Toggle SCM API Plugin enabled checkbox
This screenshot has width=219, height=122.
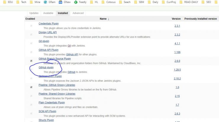(31, 113)
